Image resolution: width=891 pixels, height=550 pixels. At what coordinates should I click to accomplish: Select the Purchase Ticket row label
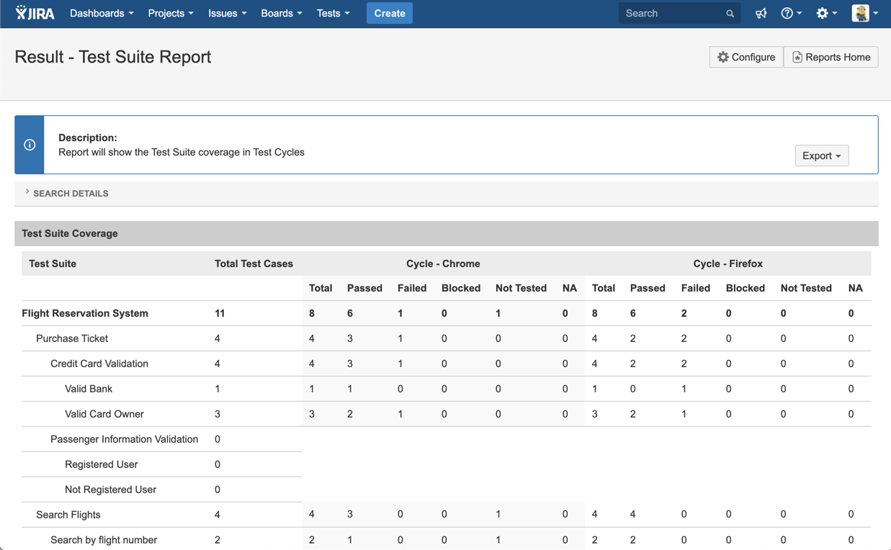pos(72,338)
